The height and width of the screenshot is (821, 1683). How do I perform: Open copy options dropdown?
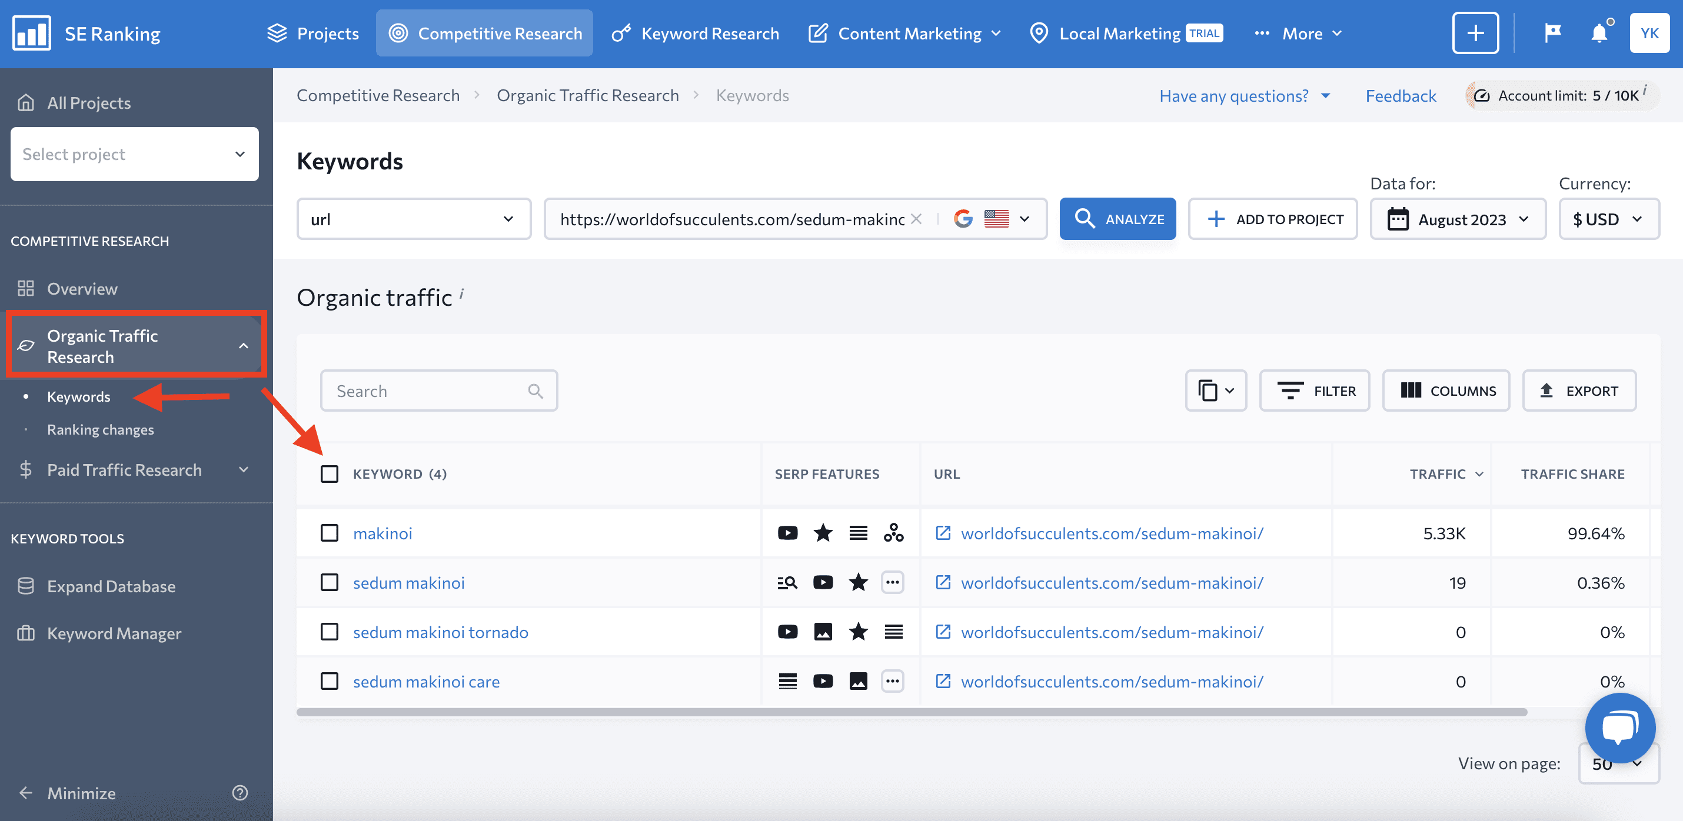(1216, 391)
